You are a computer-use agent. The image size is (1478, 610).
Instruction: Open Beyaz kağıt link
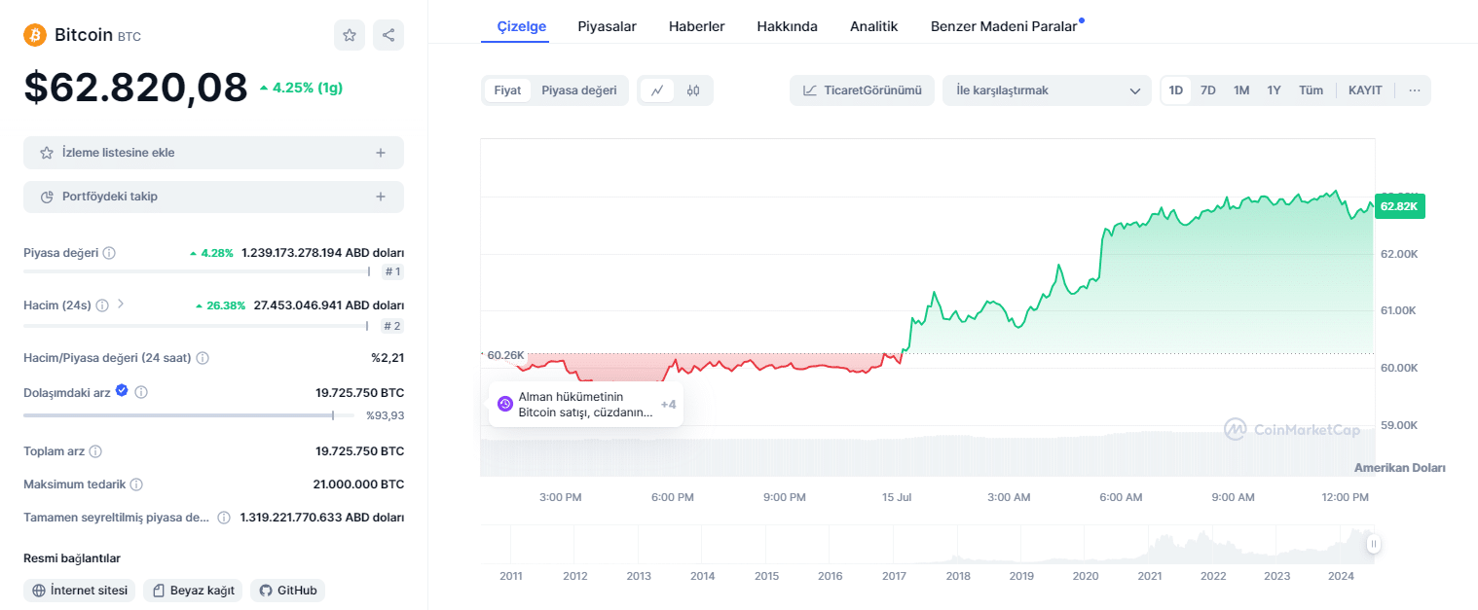pos(193,591)
